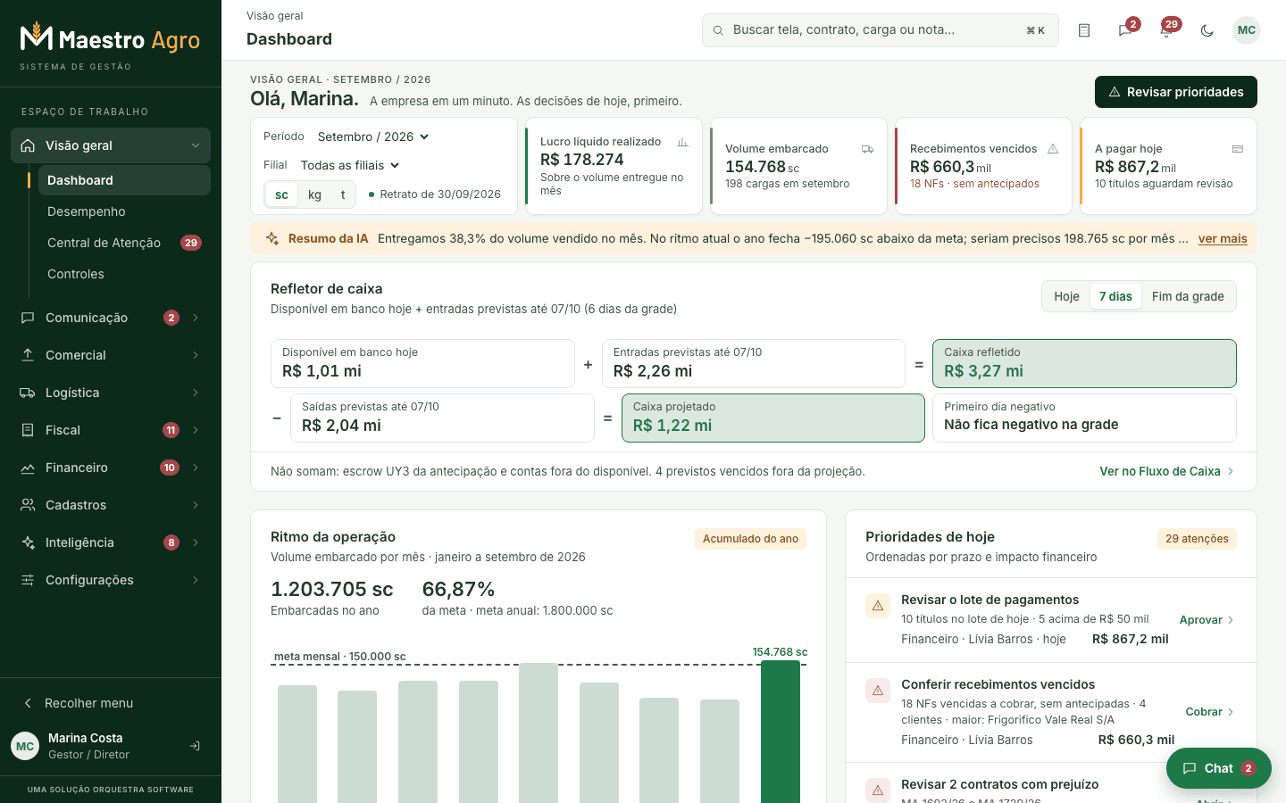The height and width of the screenshot is (803, 1286).
Task: Click the Comunicação chat icon in the sidebar
Action: pos(28,318)
